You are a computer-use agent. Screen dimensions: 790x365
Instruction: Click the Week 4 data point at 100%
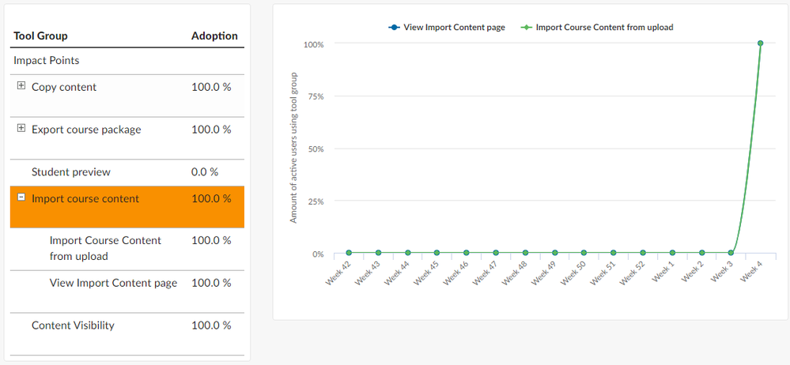(760, 43)
